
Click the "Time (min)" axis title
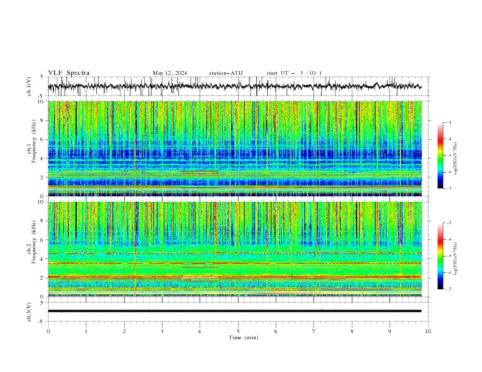click(x=243, y=337)
